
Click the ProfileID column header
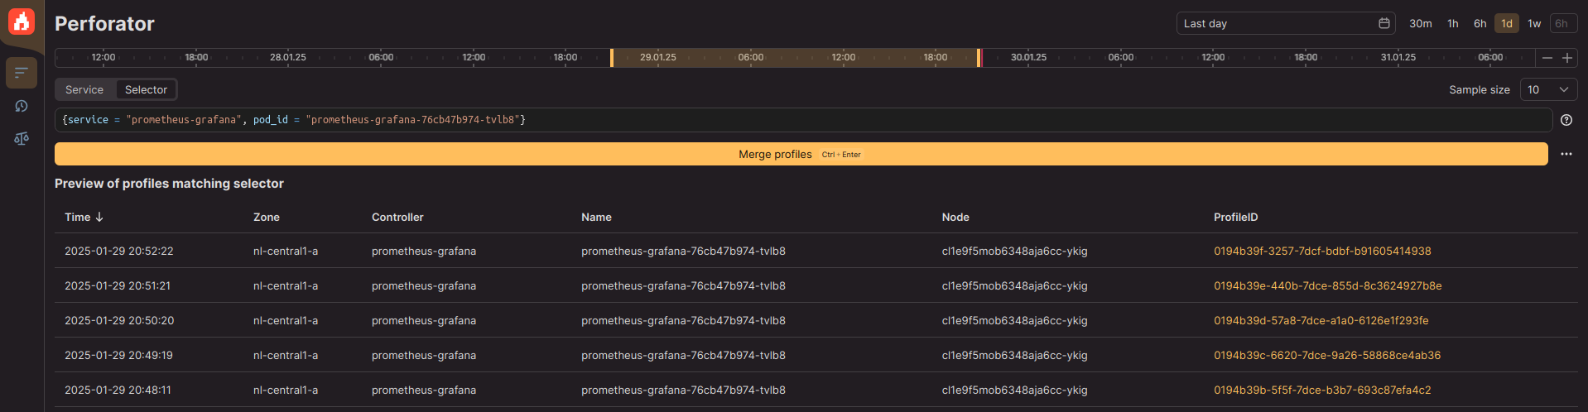[x=1235, y=217]
